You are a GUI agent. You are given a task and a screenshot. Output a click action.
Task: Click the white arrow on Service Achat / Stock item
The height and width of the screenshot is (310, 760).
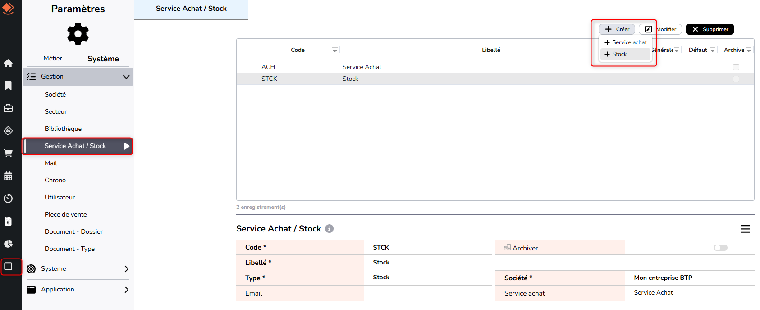[x=126, y=146]
